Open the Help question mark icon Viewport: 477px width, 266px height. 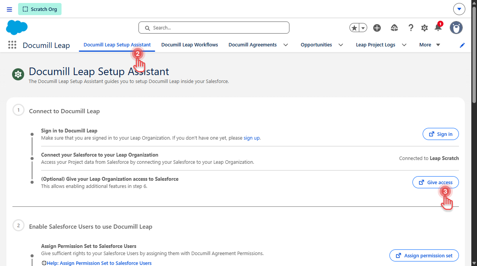411,28
